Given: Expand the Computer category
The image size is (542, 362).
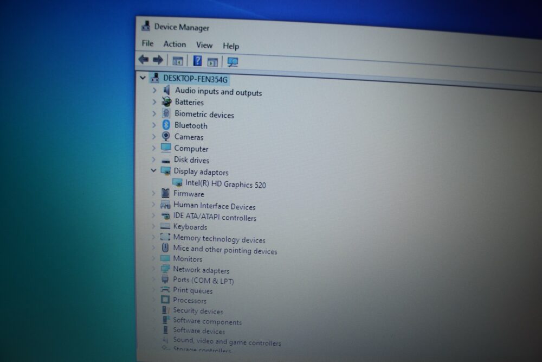Looking at the screenshot, I should (x=154, y=148).
